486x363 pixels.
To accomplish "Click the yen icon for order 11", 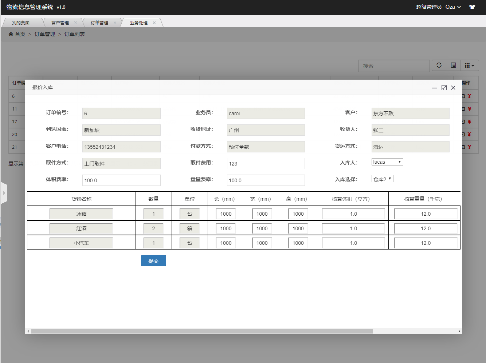I will [469, 109].
